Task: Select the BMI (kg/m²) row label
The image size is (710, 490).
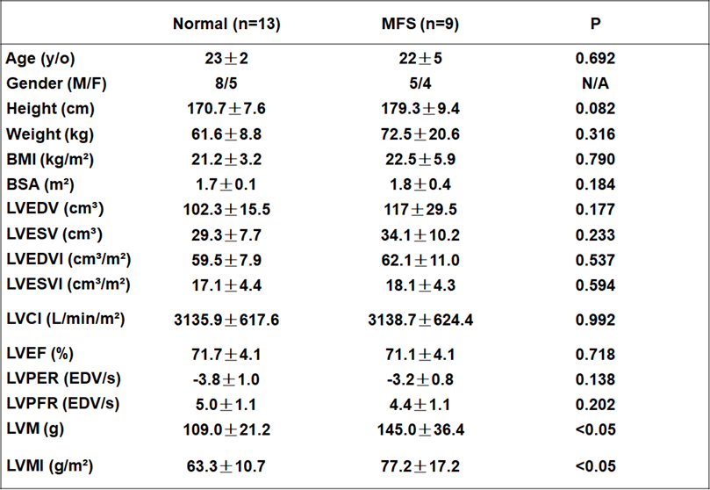Action: pos(50,160)
